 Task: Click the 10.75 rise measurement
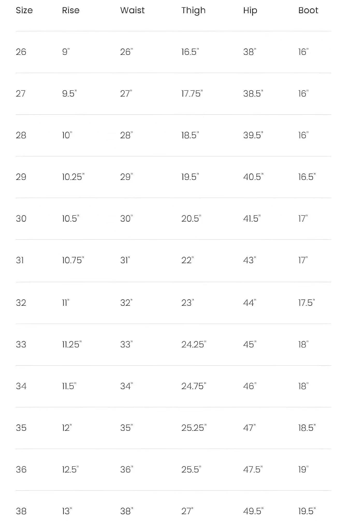click(x=72, y=260)
